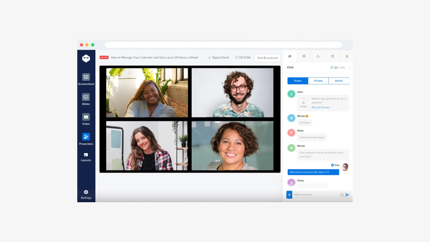
Task: Click Peter's avatar in chat
Action: [x=291, y=132]
